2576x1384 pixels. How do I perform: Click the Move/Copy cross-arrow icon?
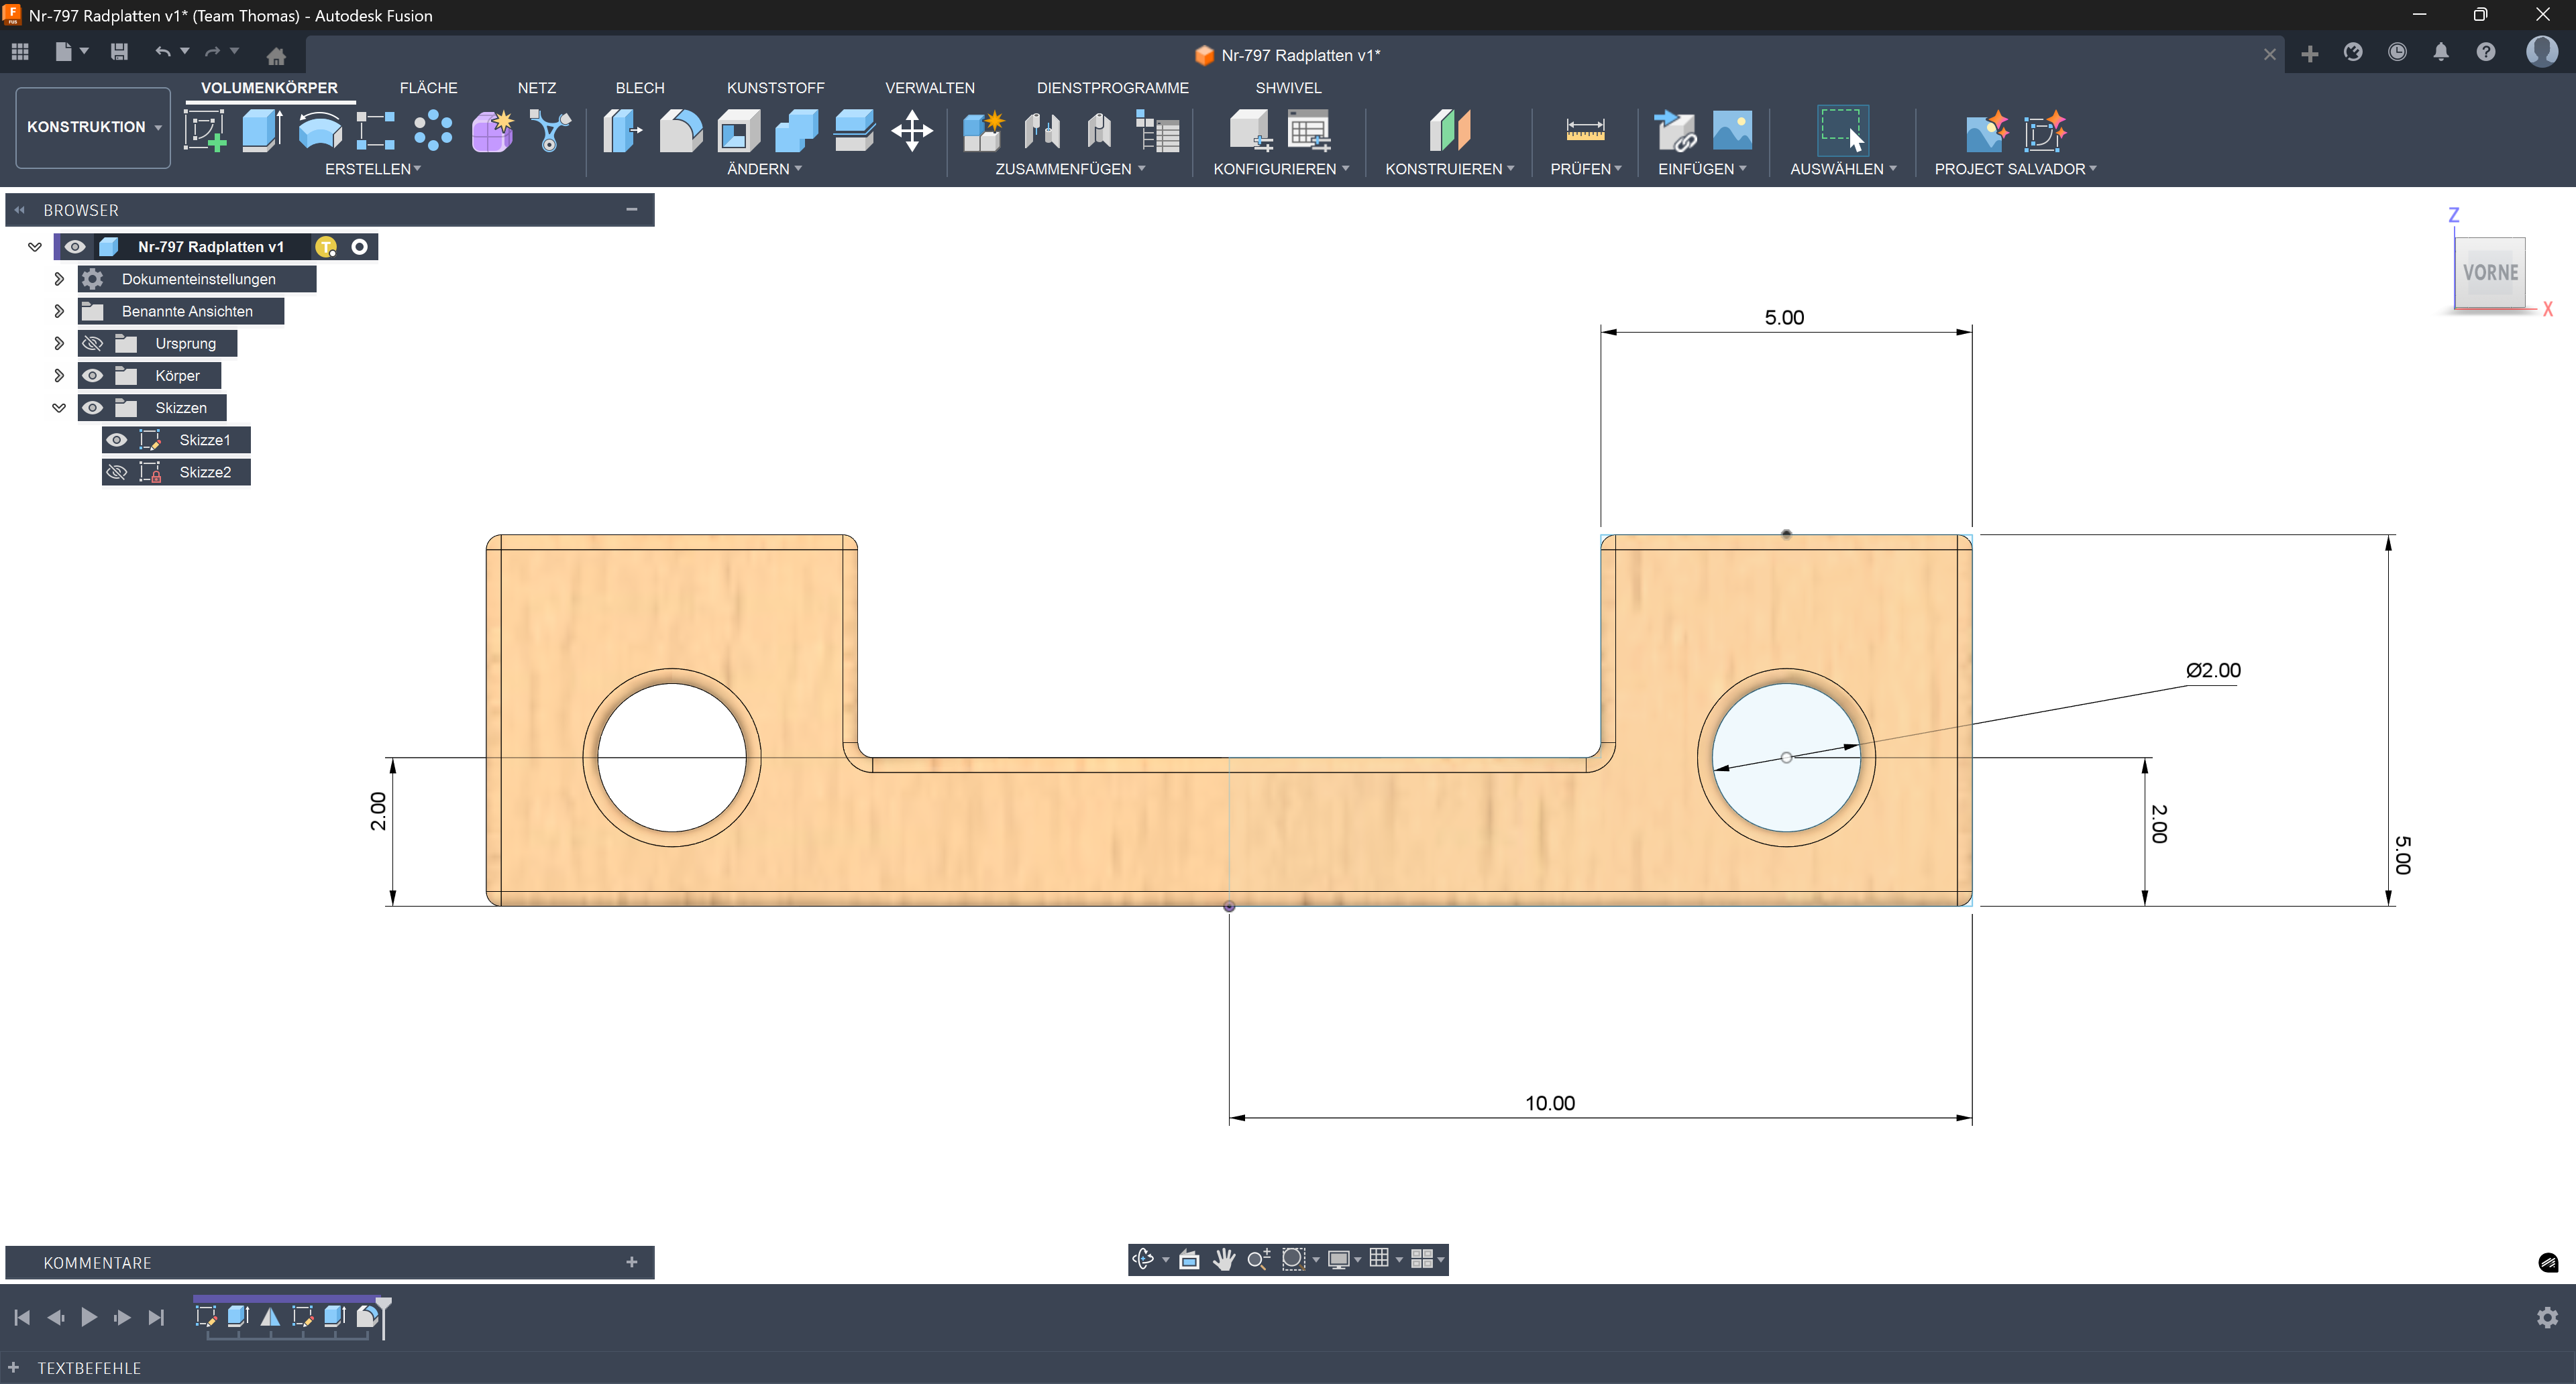pos(911,131)
